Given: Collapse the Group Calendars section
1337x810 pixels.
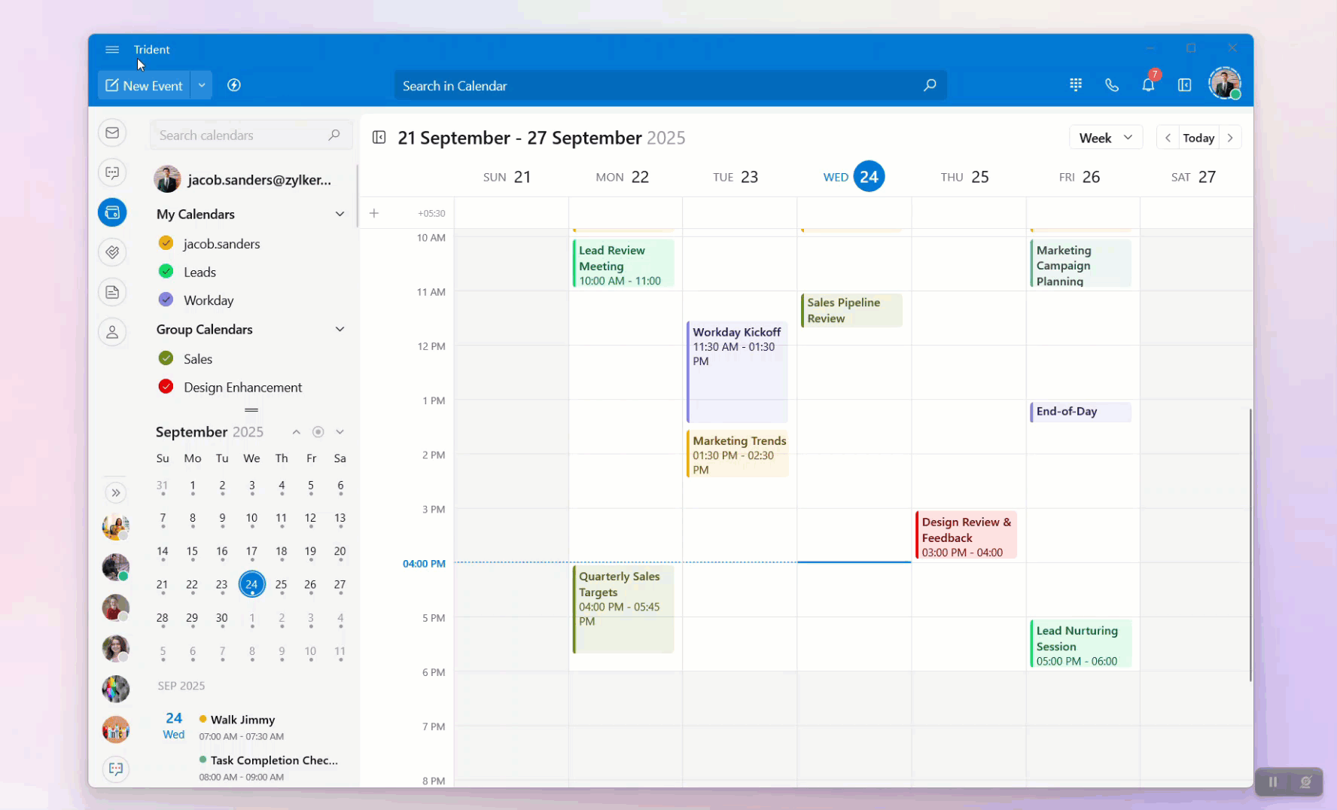Looking at the screenshot, I should (340, 330).
